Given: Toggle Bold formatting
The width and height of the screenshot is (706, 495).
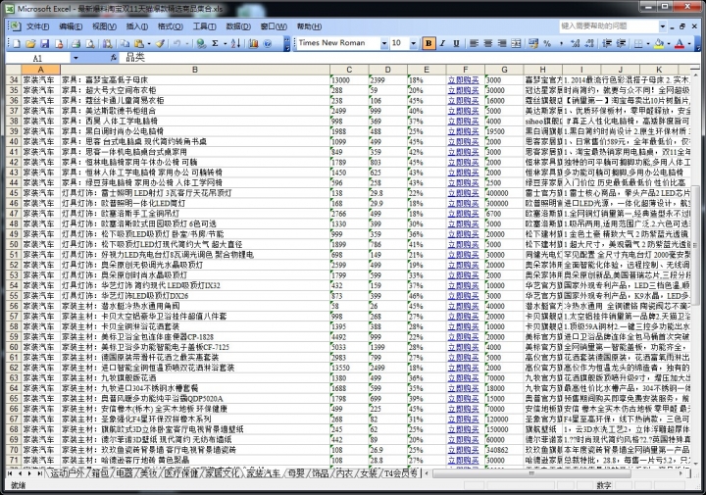Looking at the screenshot, I should click(429, 44).
